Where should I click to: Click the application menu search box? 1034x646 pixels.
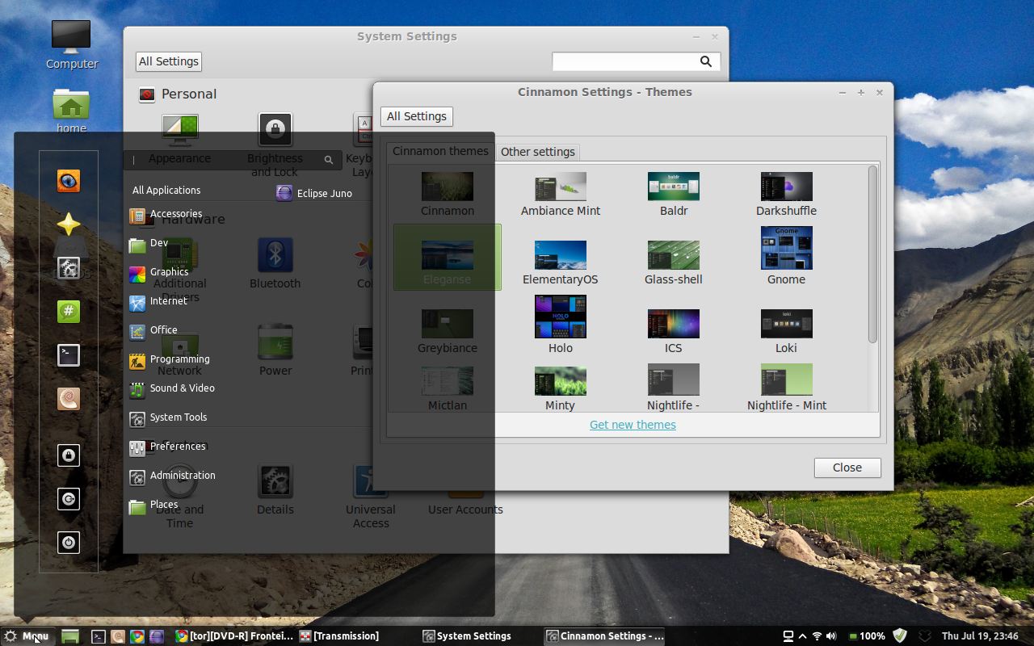tap(233, 160)
